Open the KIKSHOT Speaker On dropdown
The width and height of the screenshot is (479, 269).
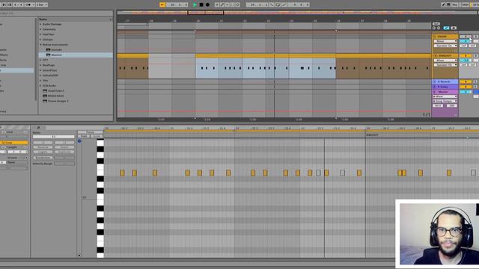pos(445,65)
